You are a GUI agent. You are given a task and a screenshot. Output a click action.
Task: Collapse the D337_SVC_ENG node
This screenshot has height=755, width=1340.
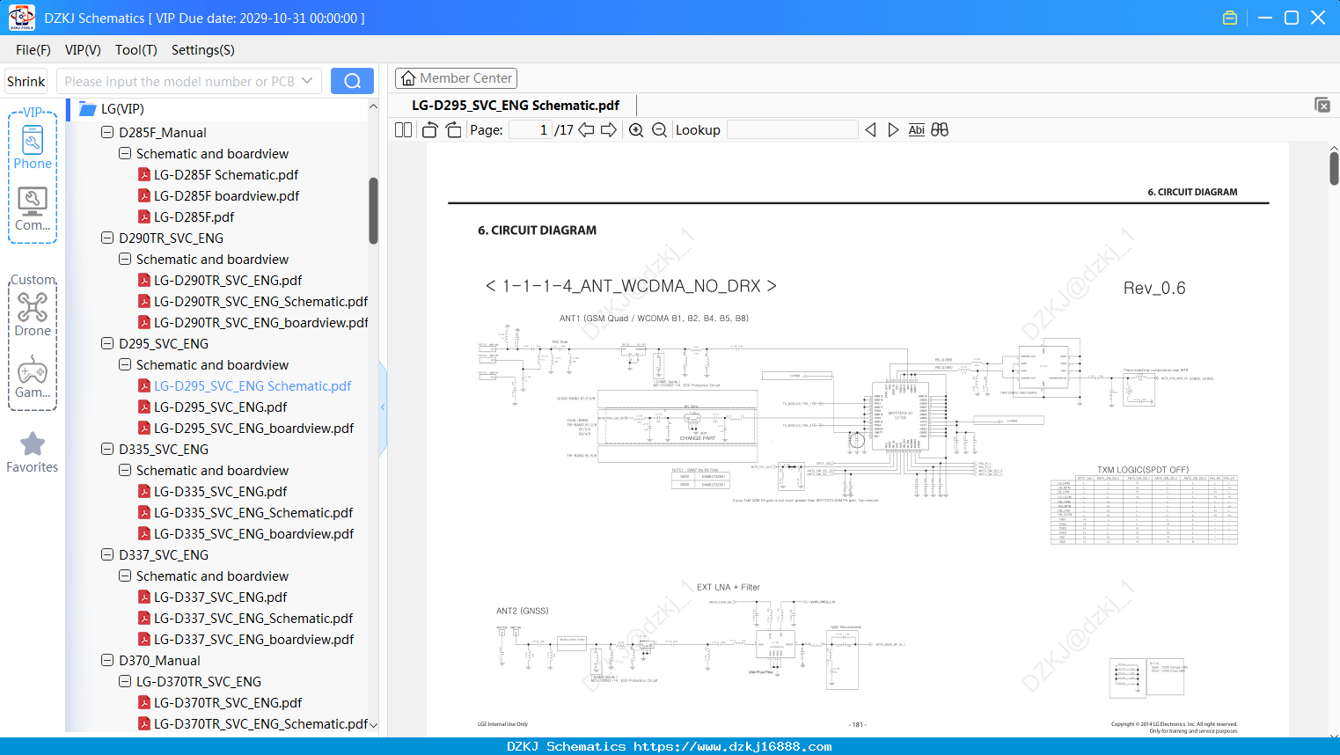coord(107,554)
